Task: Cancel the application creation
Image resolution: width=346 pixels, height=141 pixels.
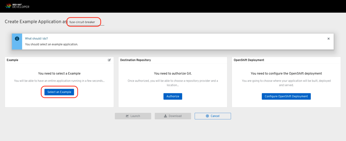Action: tap(213, 116)
